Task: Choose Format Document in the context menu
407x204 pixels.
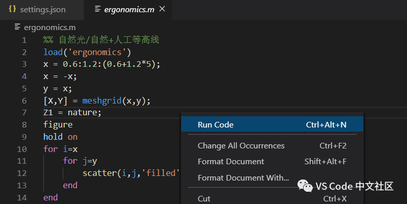Action: [272, 161]
